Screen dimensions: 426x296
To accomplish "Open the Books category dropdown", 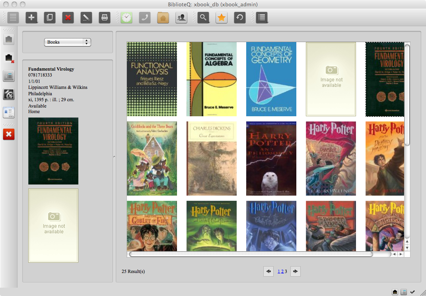I will click(x=68, y=42).
